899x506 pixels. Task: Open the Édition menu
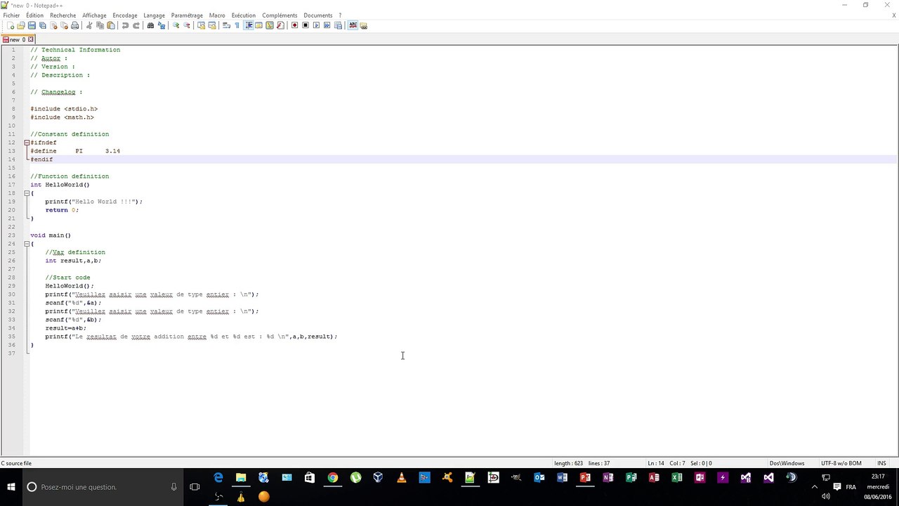tap(34, 15)
